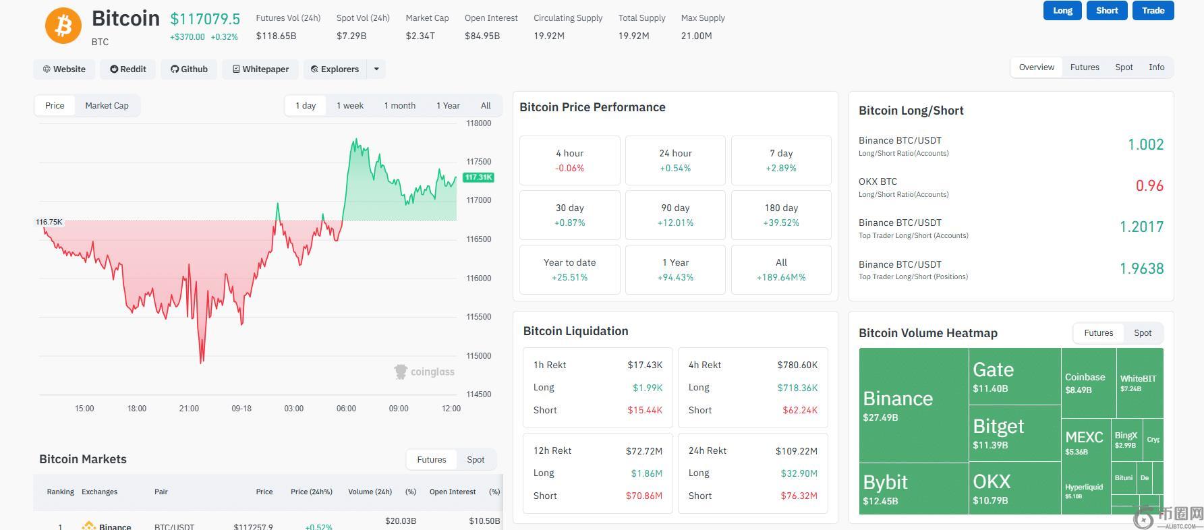Switch chart to Market Cap view
This screenshot has width=1204, height=530.
107,105
